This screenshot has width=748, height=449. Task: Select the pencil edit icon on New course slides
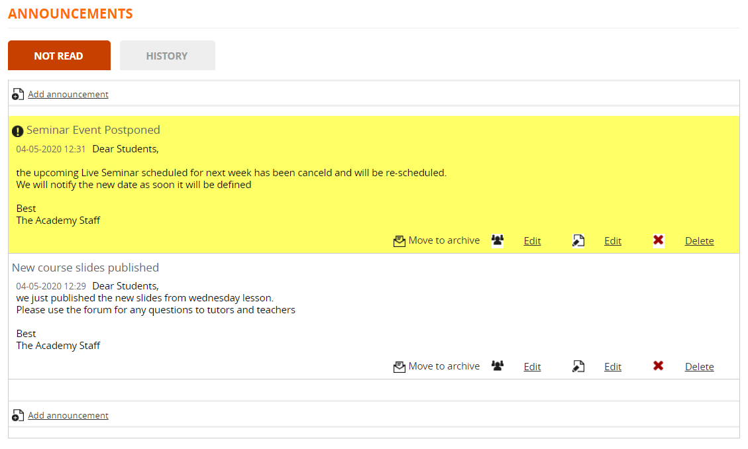click(578, 366)
